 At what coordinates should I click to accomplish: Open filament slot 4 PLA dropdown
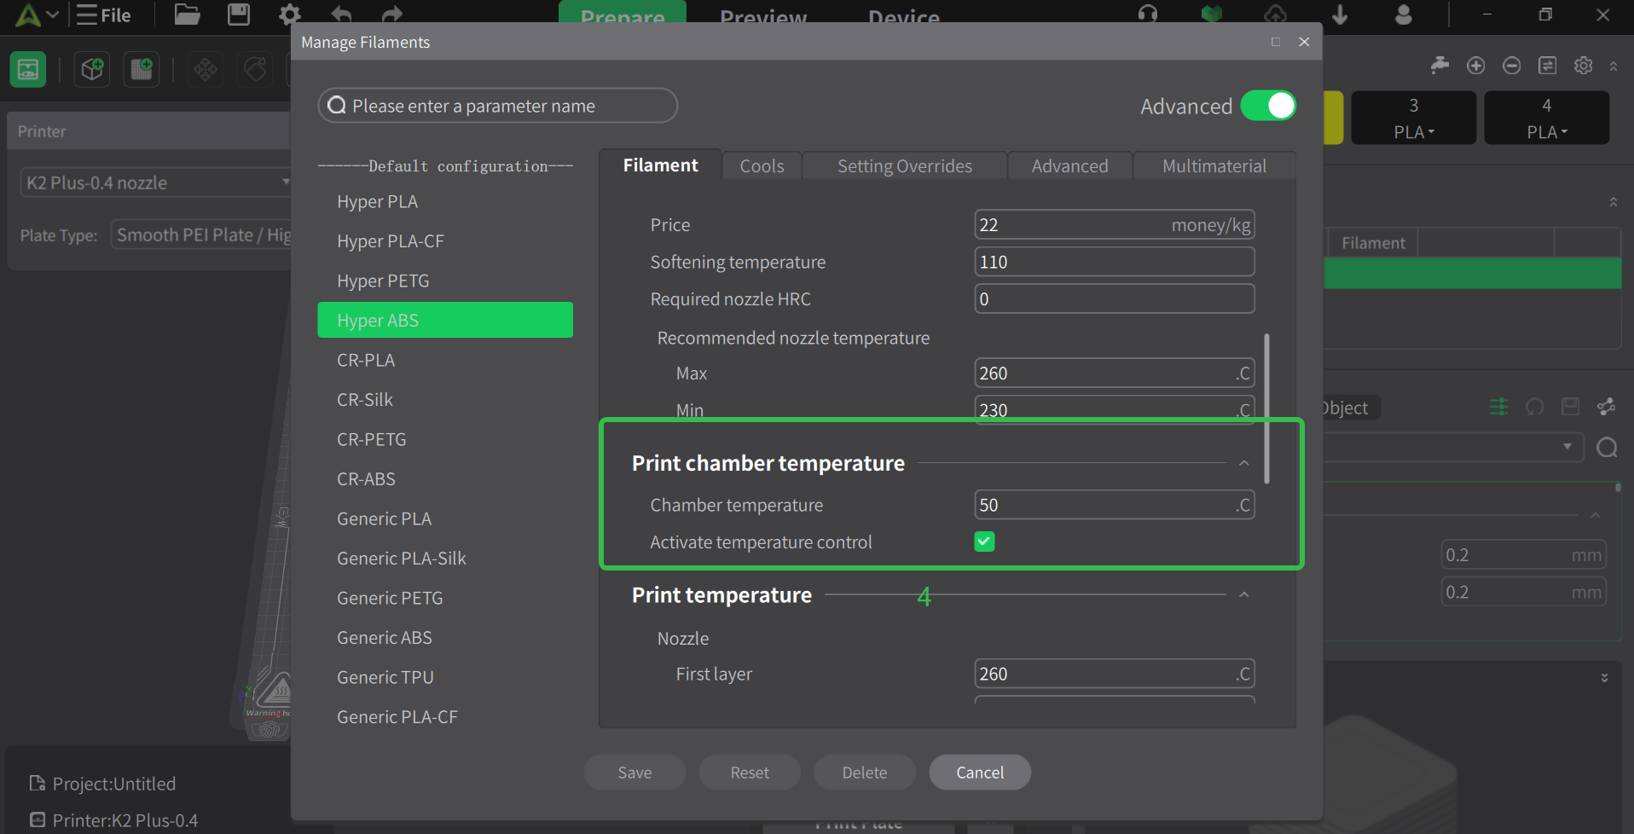click(x=1546, y=131)
